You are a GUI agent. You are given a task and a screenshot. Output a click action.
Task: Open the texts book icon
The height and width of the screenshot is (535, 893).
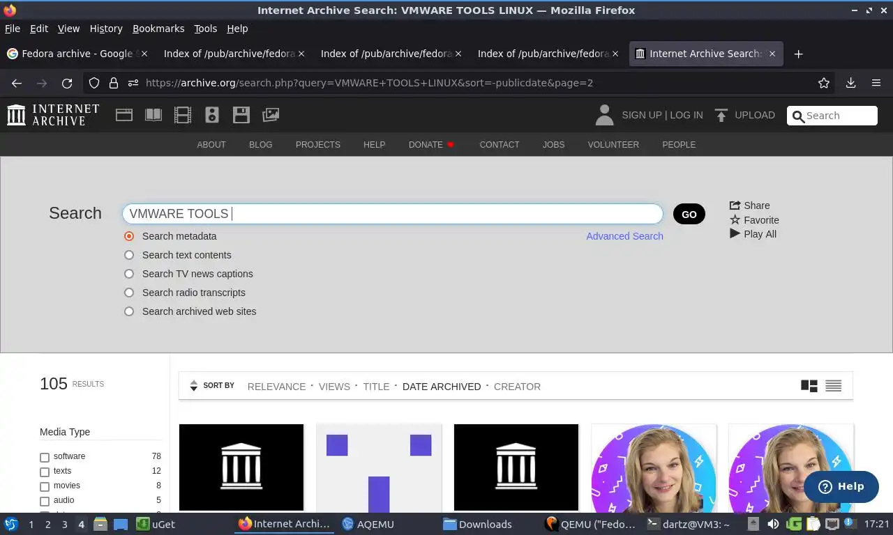tap(153, 115)
